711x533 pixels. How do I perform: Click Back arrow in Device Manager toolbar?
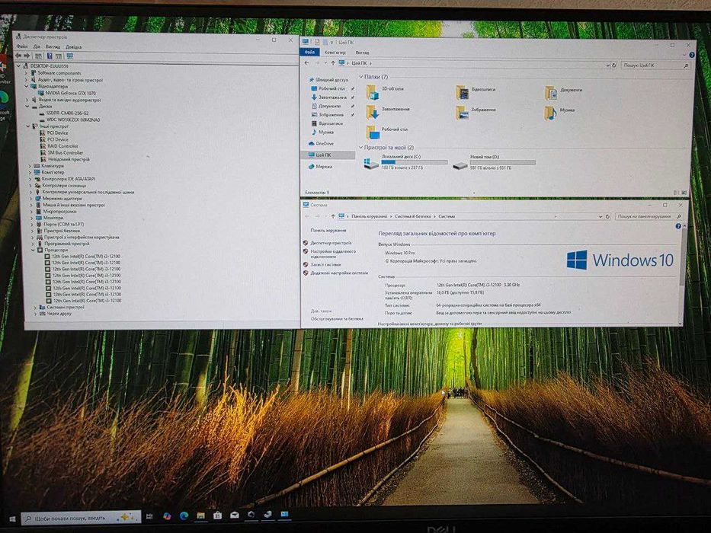click(18, 56)
